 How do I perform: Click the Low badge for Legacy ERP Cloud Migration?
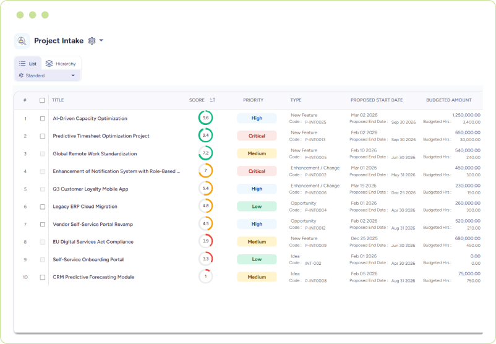click(257, 206)
